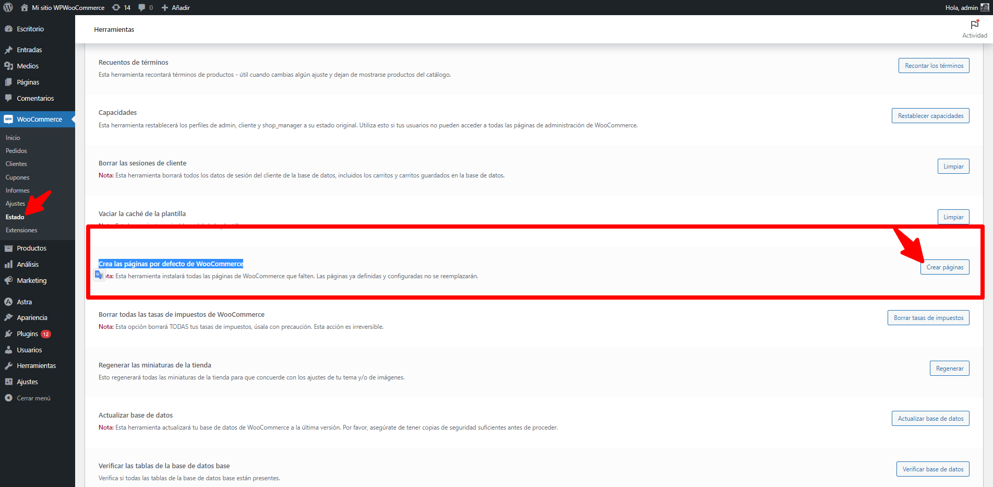Click Limpiar for Vaciar la caché de plantilla

(x=953, y=217)
